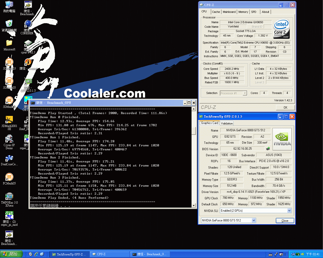Open Outlook Express quick launch icon
Viewport: 323px width, 258px height.
tap(42, 254)
